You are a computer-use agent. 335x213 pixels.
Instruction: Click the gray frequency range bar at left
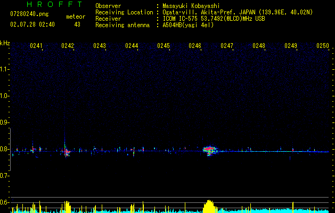point(11,149)
